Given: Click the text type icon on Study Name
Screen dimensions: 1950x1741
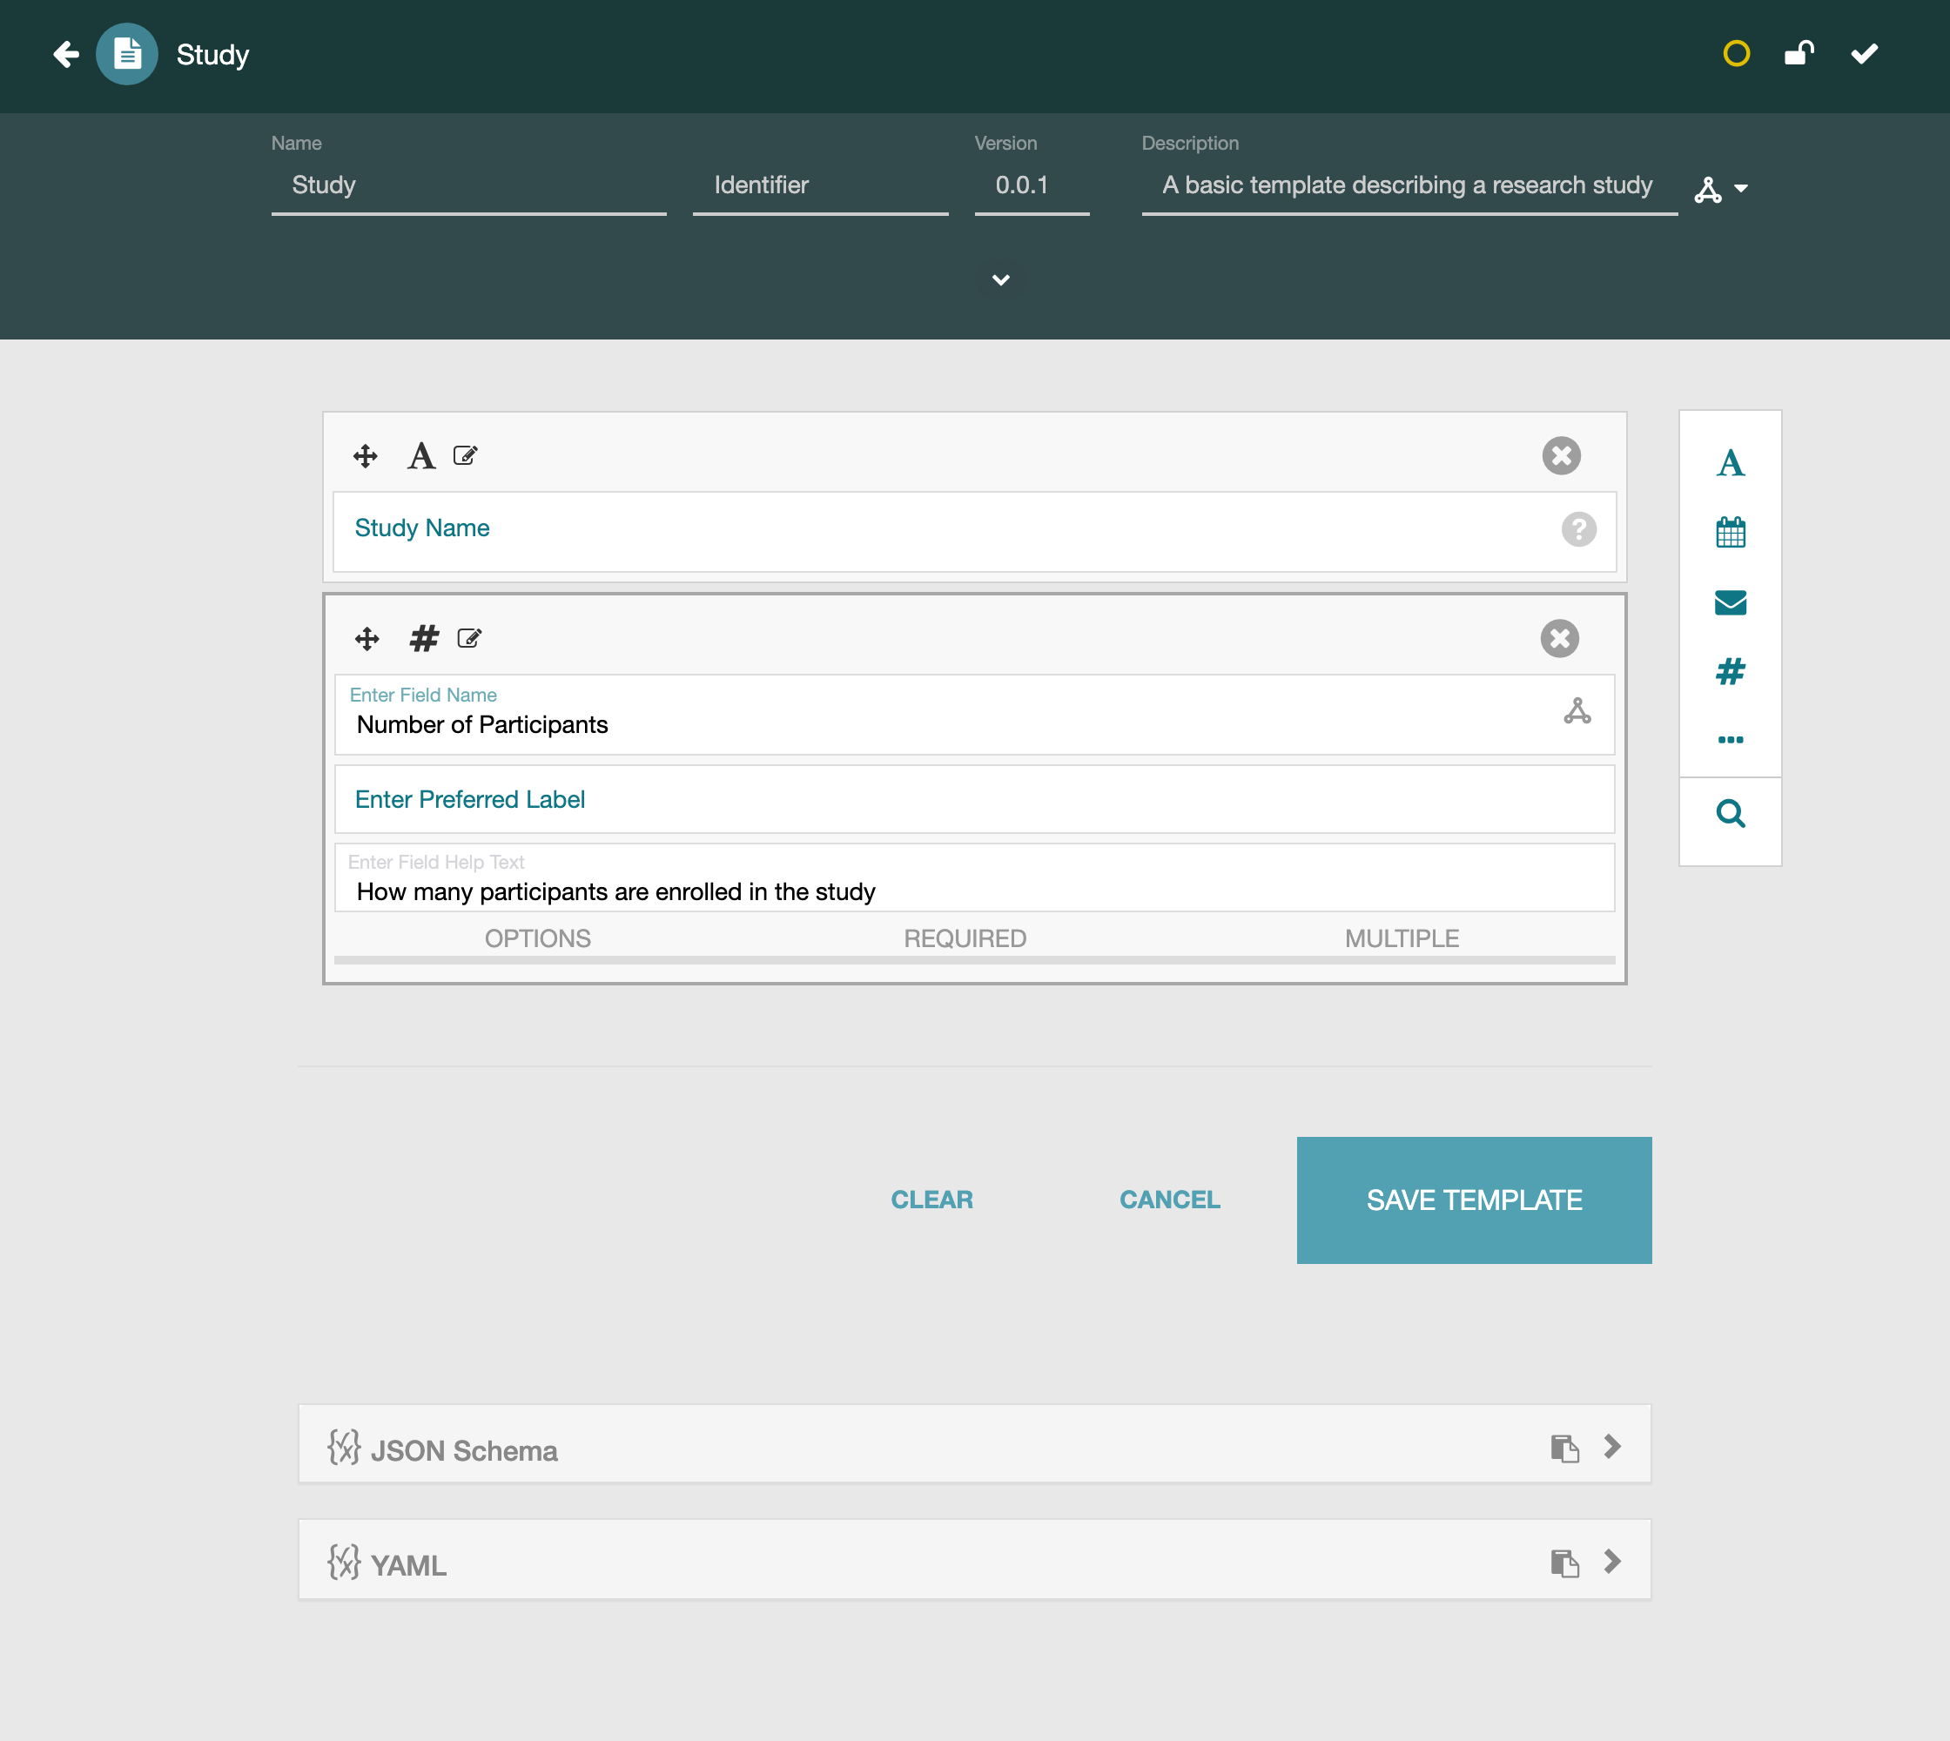Looking at the screenshot, I should click(421, 456).
